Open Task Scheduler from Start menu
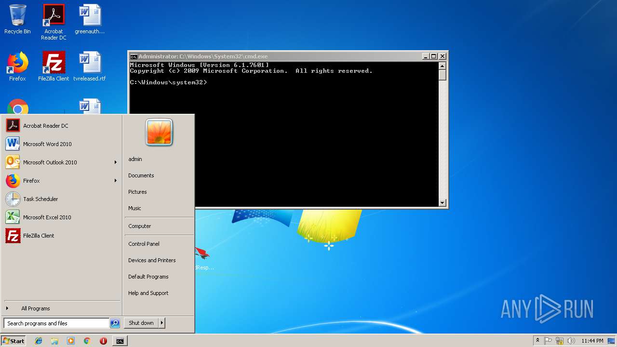617x347 pixels. [62, 199]
